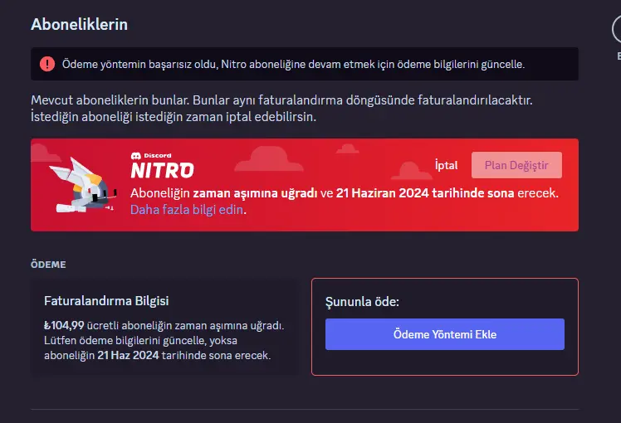Click the red payment error warning icon
This screenshot has width=621, height=423.
coord(47,64)
